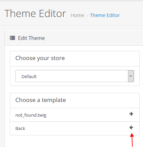
Task: Open the Default store dropdown
Action: [x=75, y=76]
